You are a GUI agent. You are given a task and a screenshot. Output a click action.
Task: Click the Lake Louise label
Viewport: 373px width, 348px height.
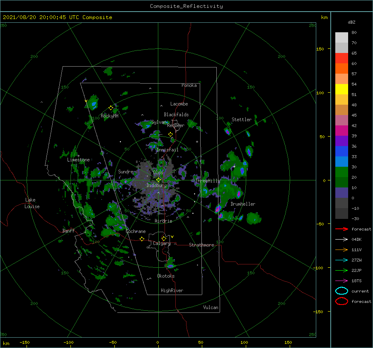(32, 203)
